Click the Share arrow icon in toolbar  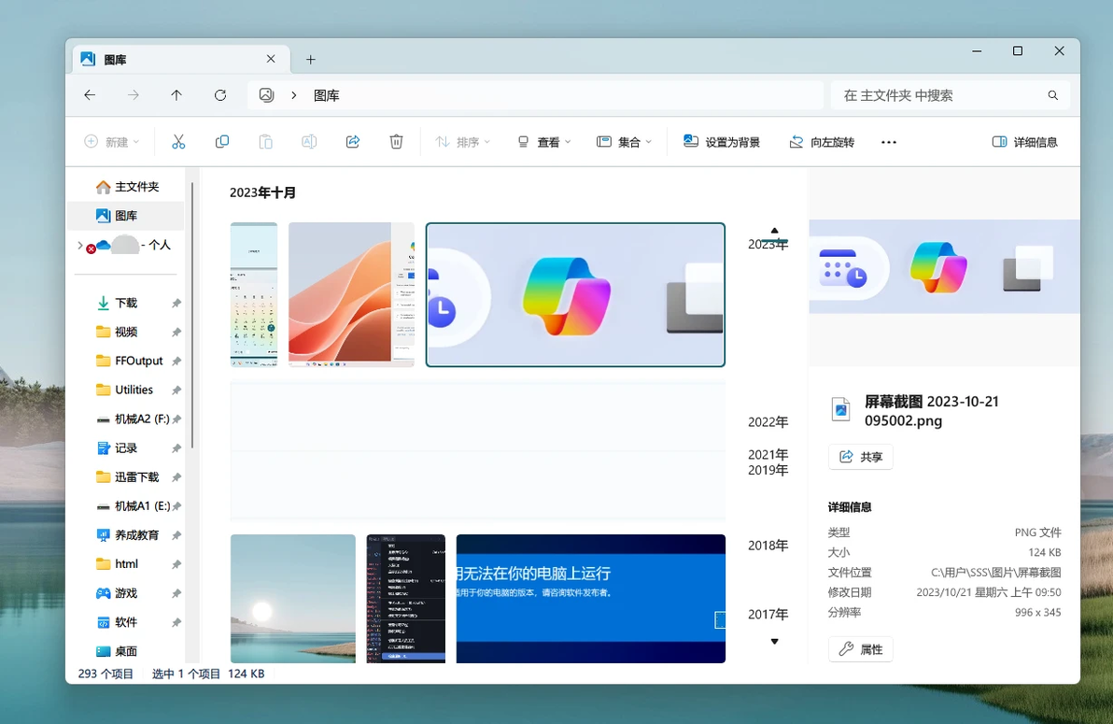point(353,142)
